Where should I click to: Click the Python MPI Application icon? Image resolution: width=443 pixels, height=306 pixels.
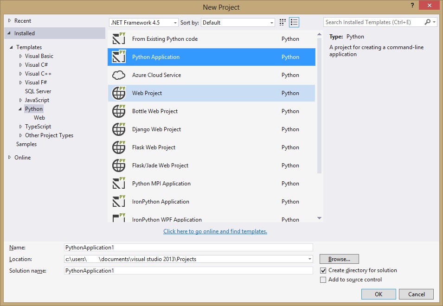pyautogui.click(x=119, y=183)
